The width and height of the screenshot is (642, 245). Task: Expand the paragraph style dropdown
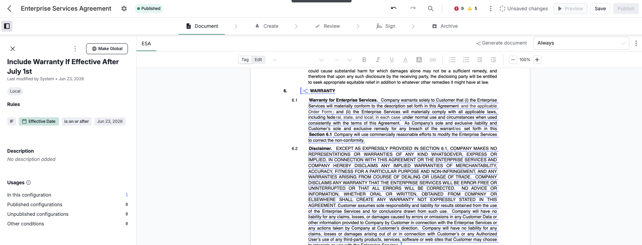298,60
